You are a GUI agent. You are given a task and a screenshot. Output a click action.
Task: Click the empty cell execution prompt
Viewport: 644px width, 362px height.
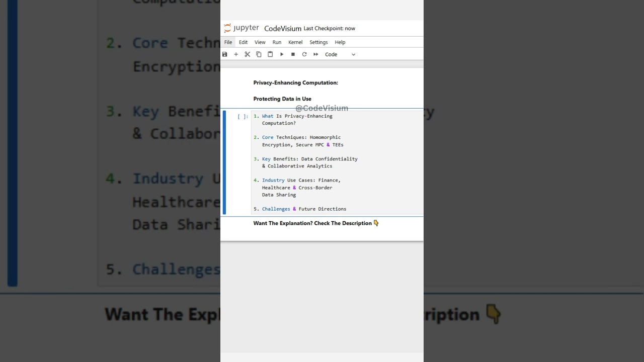click(243, 116)
